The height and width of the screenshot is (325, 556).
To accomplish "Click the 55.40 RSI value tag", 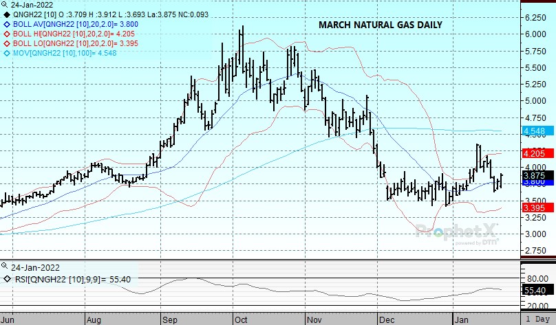I will pyautogui.click(x=534, y=292).
